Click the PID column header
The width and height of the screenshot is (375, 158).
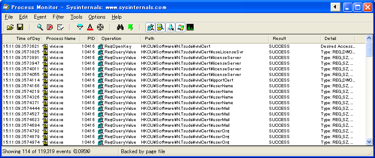89,39
